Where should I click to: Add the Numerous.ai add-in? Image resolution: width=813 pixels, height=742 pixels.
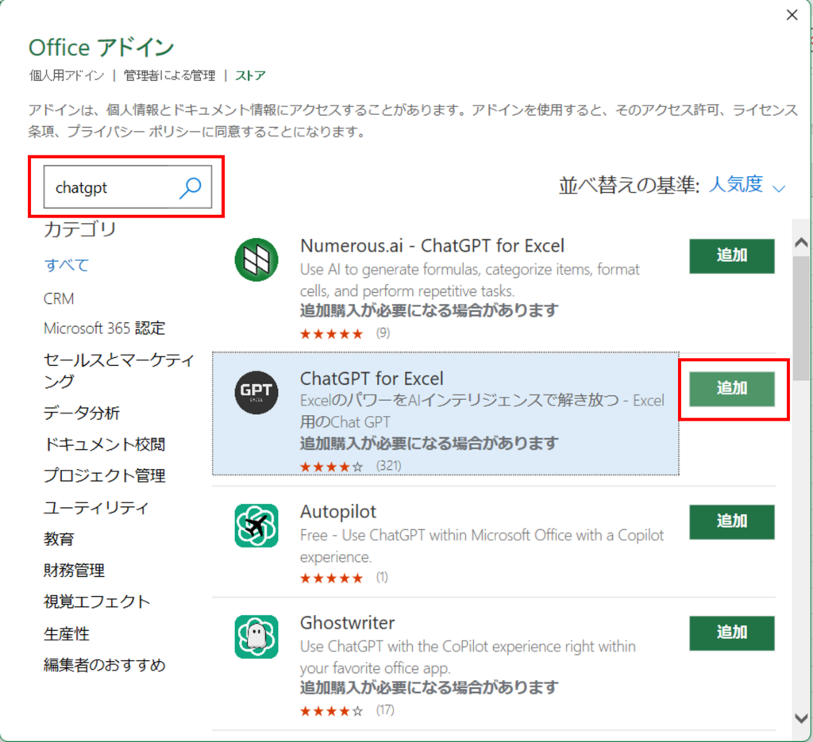point(732,256)
